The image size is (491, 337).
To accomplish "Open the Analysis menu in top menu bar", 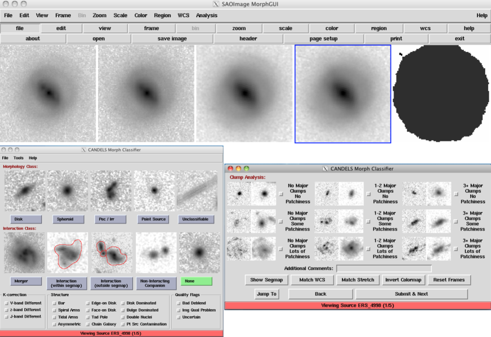I will point(206,15).
